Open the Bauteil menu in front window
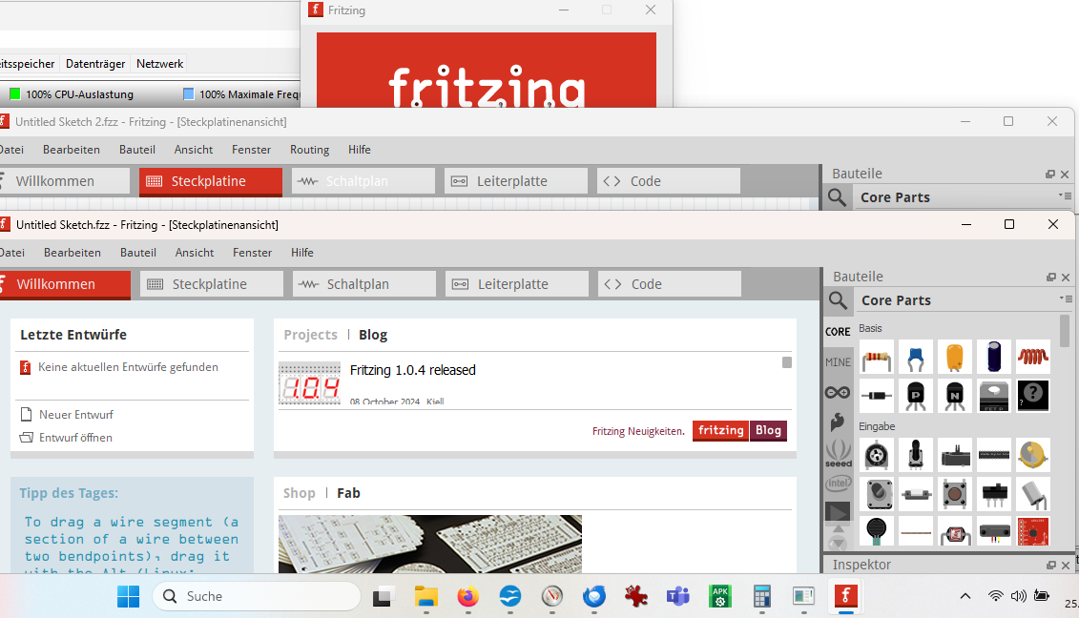This screenshot has height=618, width=1079. pyautogui.click(x=138, y=253)
